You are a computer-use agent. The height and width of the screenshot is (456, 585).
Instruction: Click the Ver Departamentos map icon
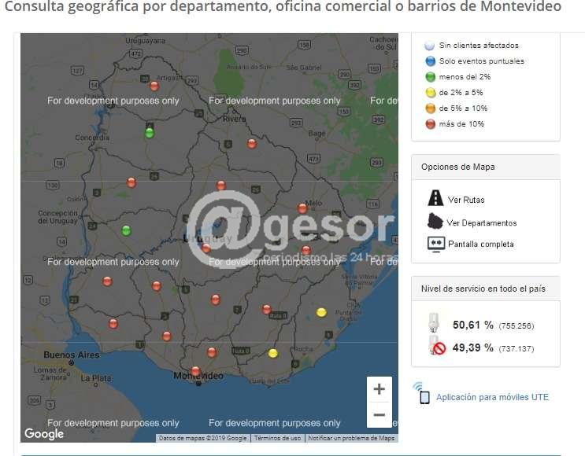[435, 221]
